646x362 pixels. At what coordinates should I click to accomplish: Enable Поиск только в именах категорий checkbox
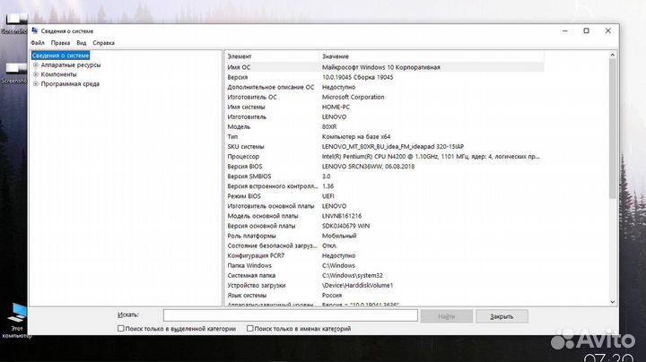click(x=249, y=328)
